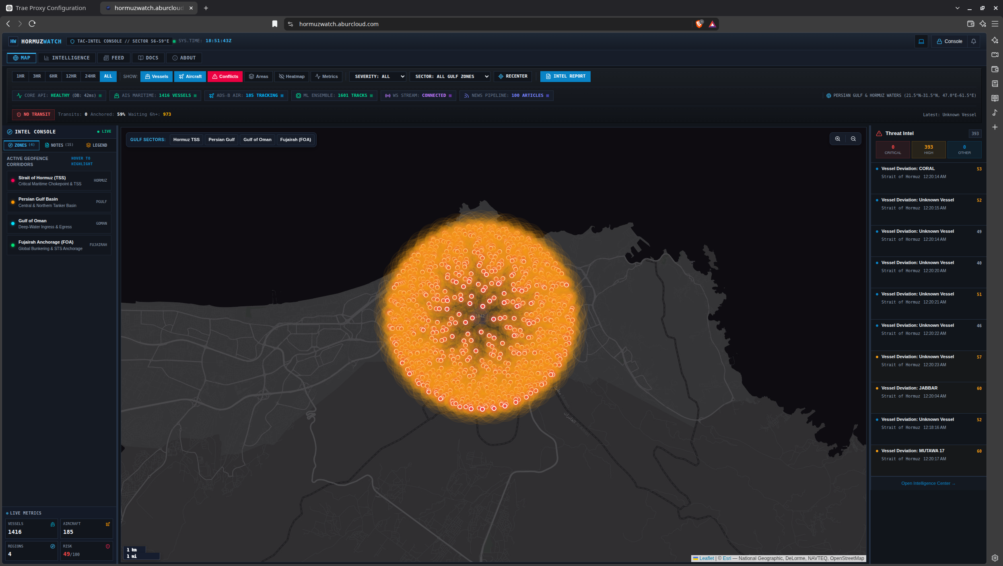Select the Critical threat count box
Viewport: 1003px width, 566px height.
893,150
